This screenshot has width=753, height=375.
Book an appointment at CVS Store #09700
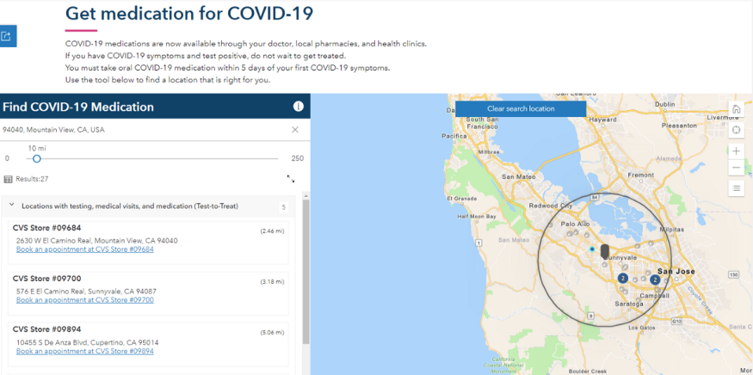tap(85, 299)
